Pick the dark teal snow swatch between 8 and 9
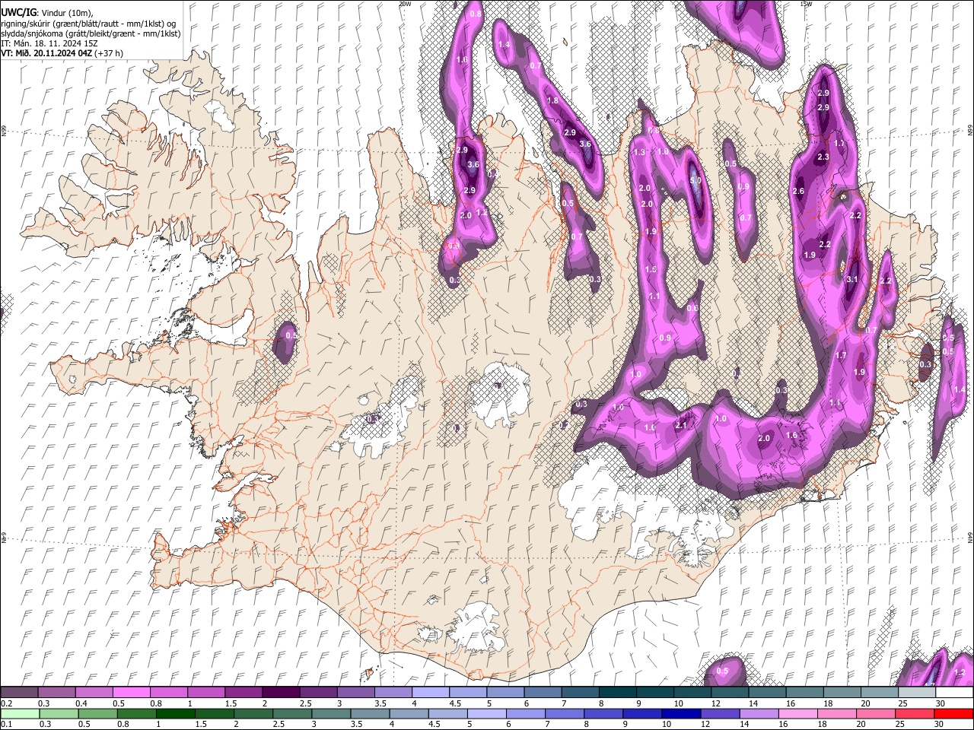Screen dimensions: 974x730 point(618,693)
